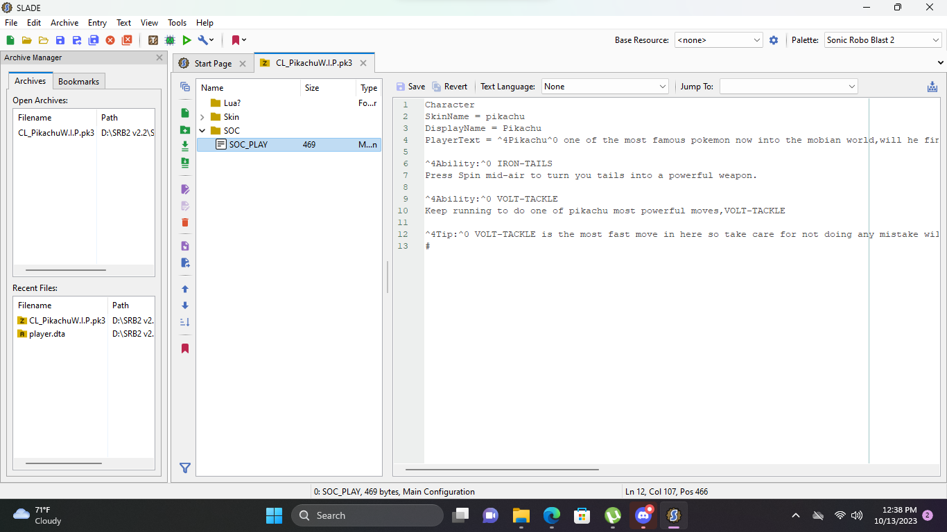
Task: Open the toolbar bookmarks dropdown
Action: coord(238,40)
